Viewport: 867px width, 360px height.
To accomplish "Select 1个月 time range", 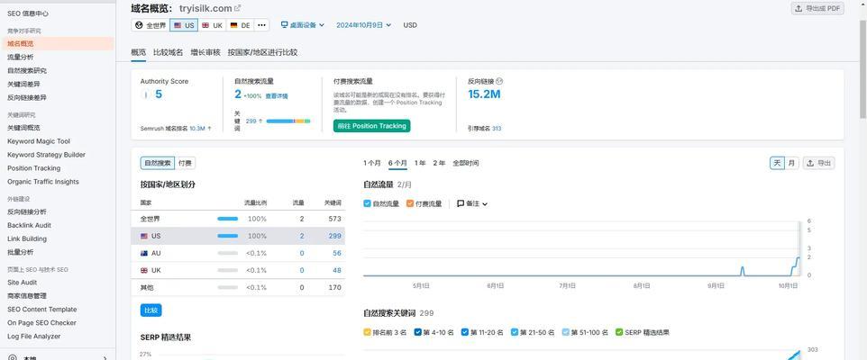I will (x=372, y=163).
